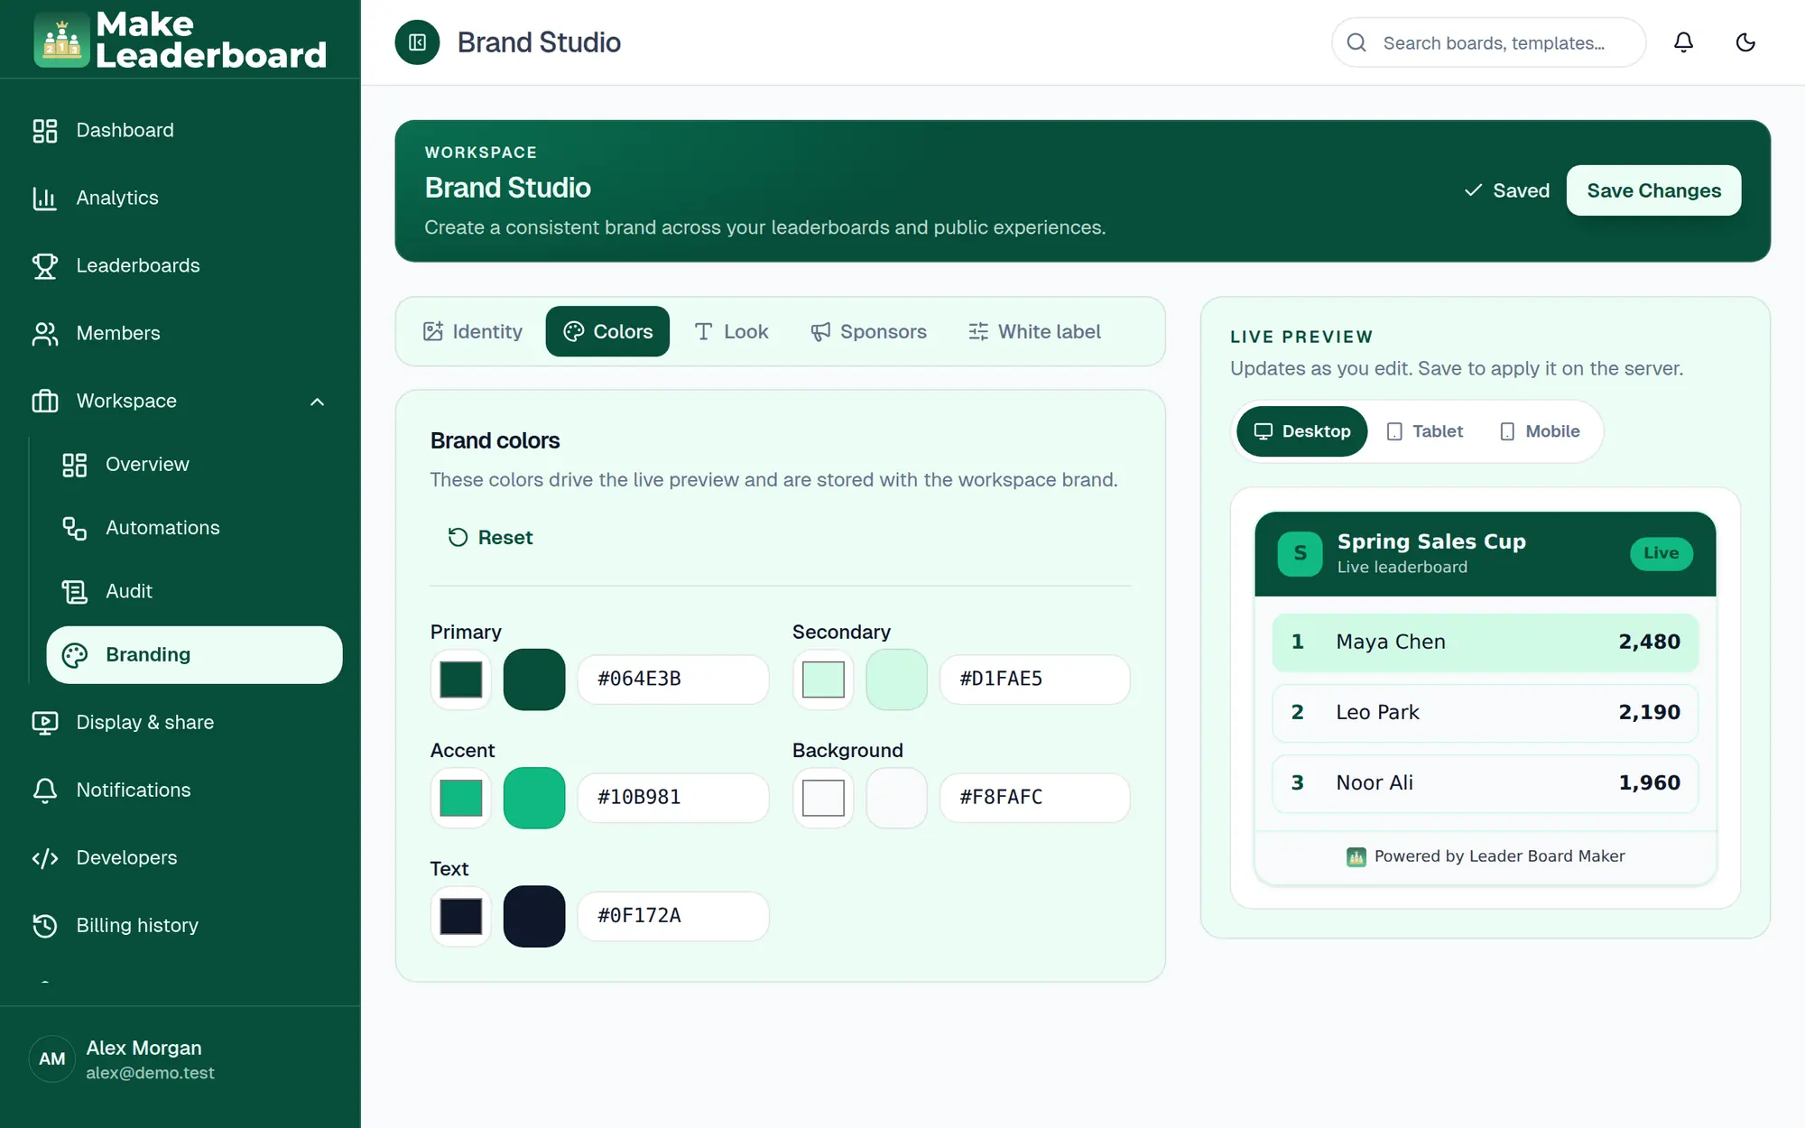This screenshot has width=1805, height=1128.
Task: Open Billing history
Action: click(180, 925)
